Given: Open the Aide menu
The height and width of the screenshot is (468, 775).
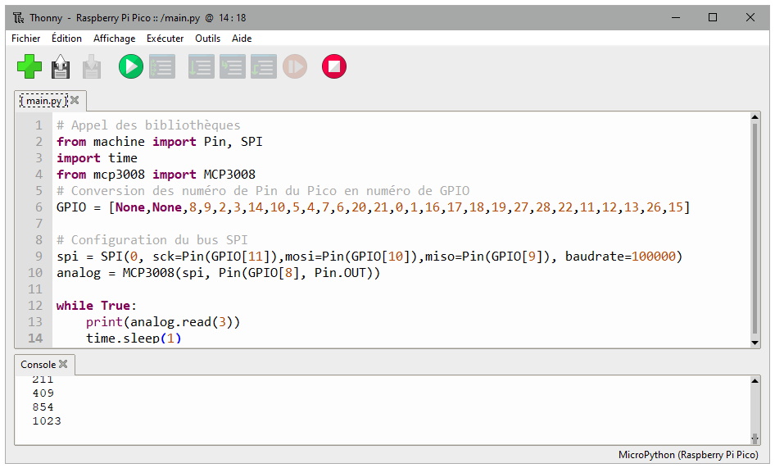Looking at the screenshot, I should (x=242, y=39).
